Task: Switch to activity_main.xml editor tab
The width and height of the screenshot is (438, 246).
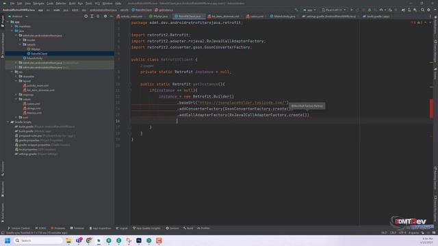Action: pos(129,16)
